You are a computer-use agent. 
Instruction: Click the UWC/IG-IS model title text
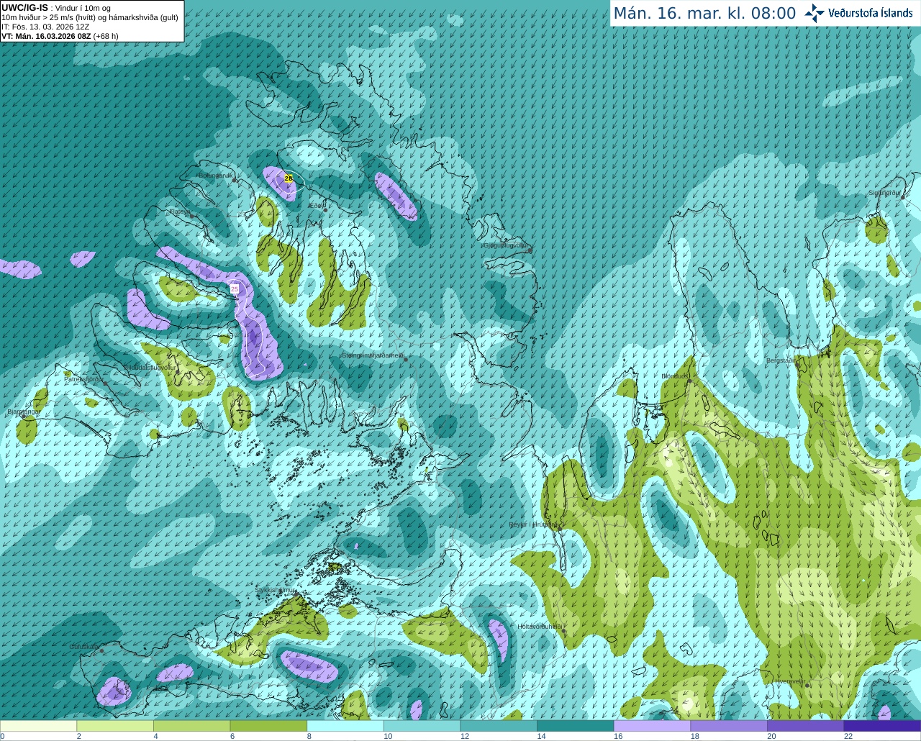pos(24,8)
